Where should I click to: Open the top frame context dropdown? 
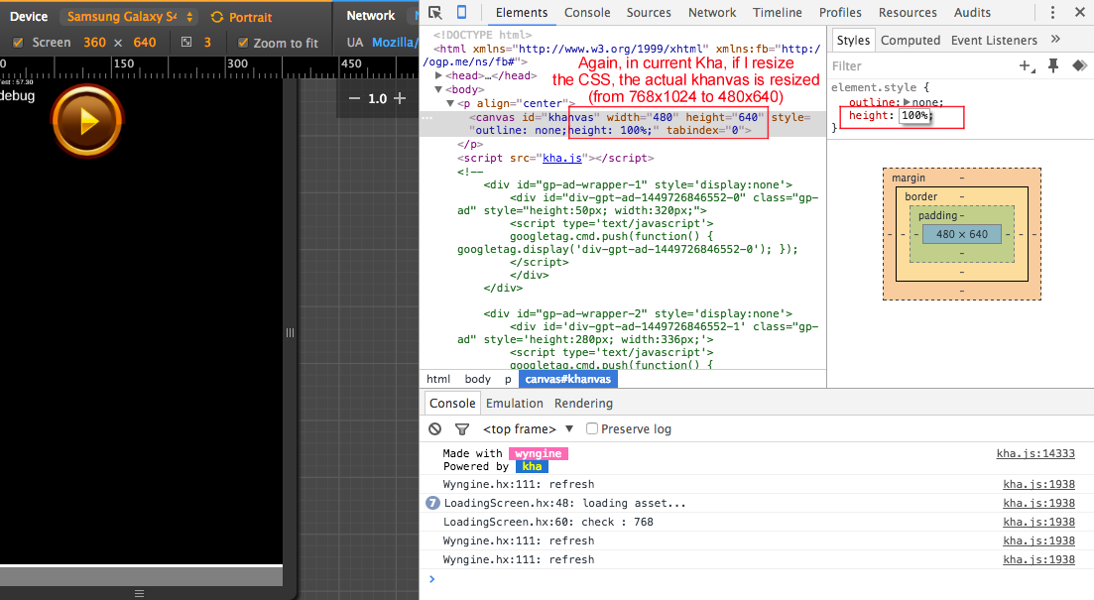click(x=528, y=429)
